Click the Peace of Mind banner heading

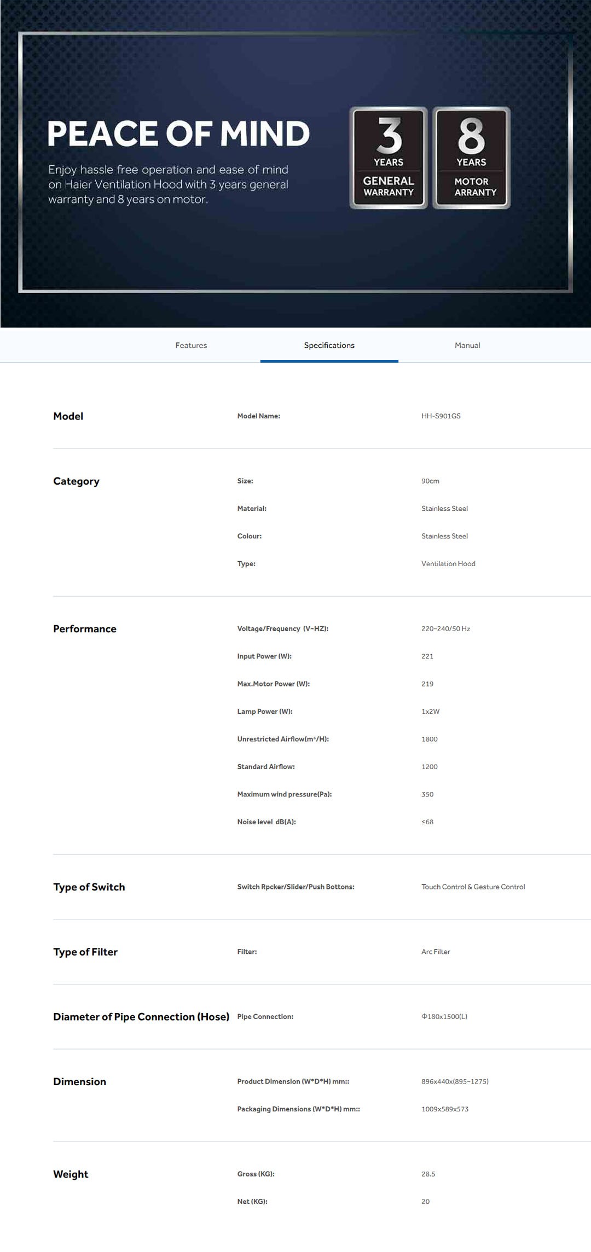point(178,133)
